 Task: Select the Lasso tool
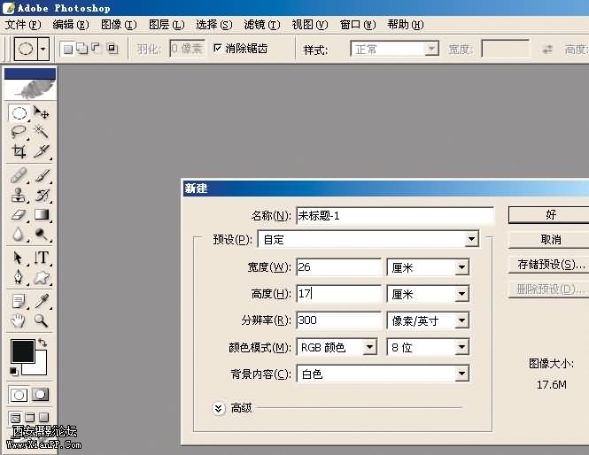(x=19, y=132)
